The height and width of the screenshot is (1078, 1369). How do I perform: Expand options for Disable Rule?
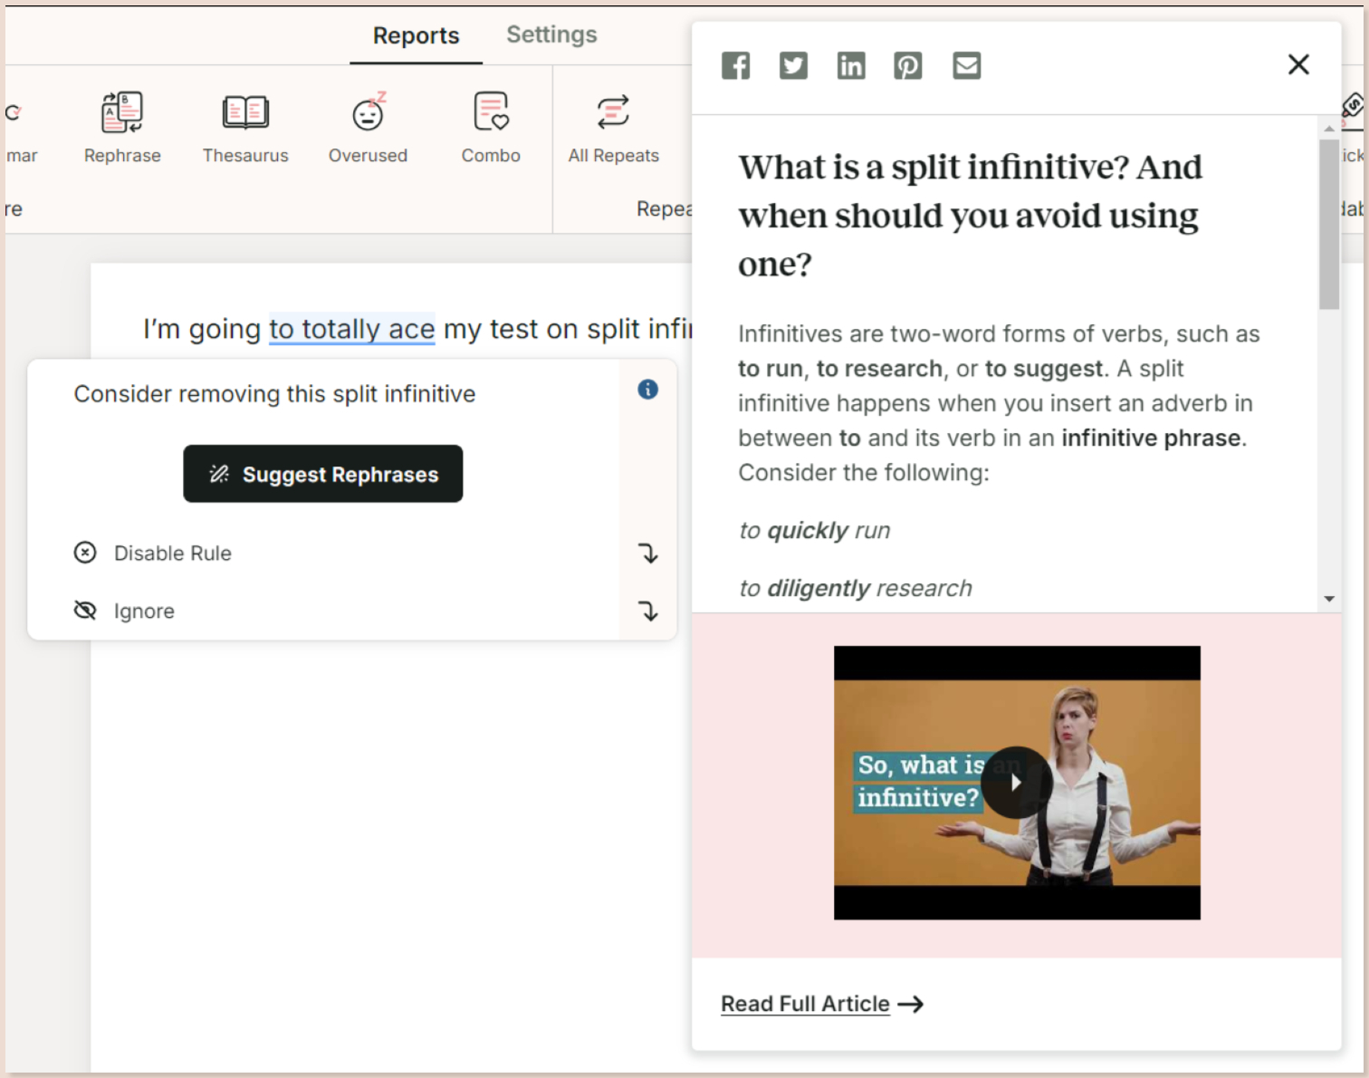[x=646, y=553]
